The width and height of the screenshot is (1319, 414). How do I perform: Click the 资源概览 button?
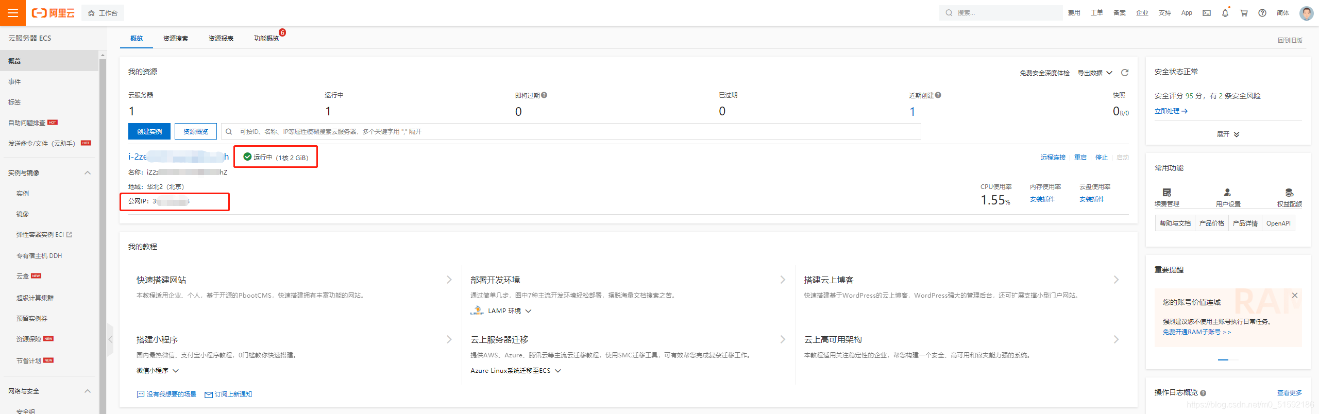(x=196, y=131)
